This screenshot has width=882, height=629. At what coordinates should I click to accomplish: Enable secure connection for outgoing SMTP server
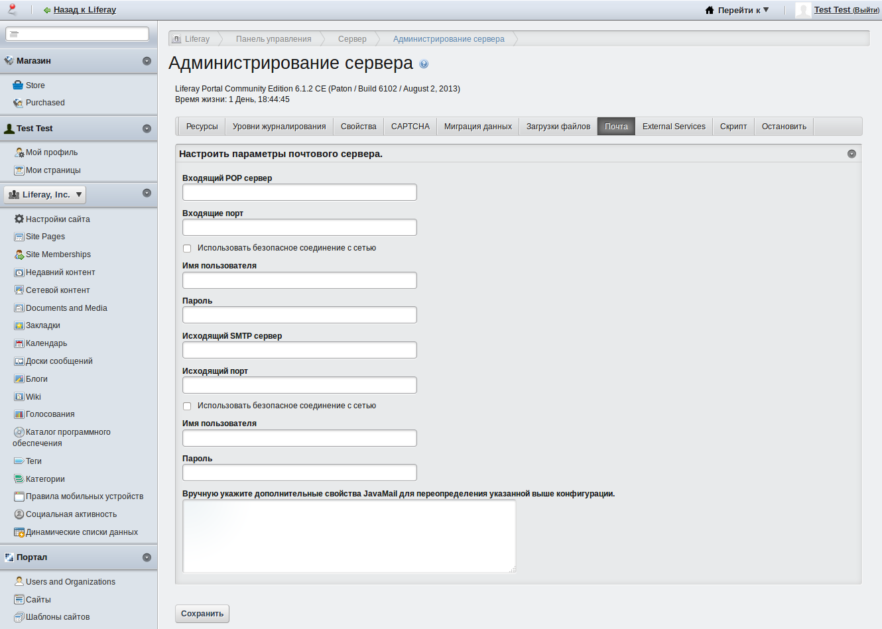[x=187, y=406]
